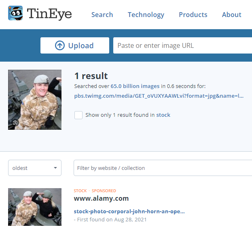The height and width of the screenshot is (238, 252).
Task: Click the STOCK label above alamy result
Action: (80, 191)
